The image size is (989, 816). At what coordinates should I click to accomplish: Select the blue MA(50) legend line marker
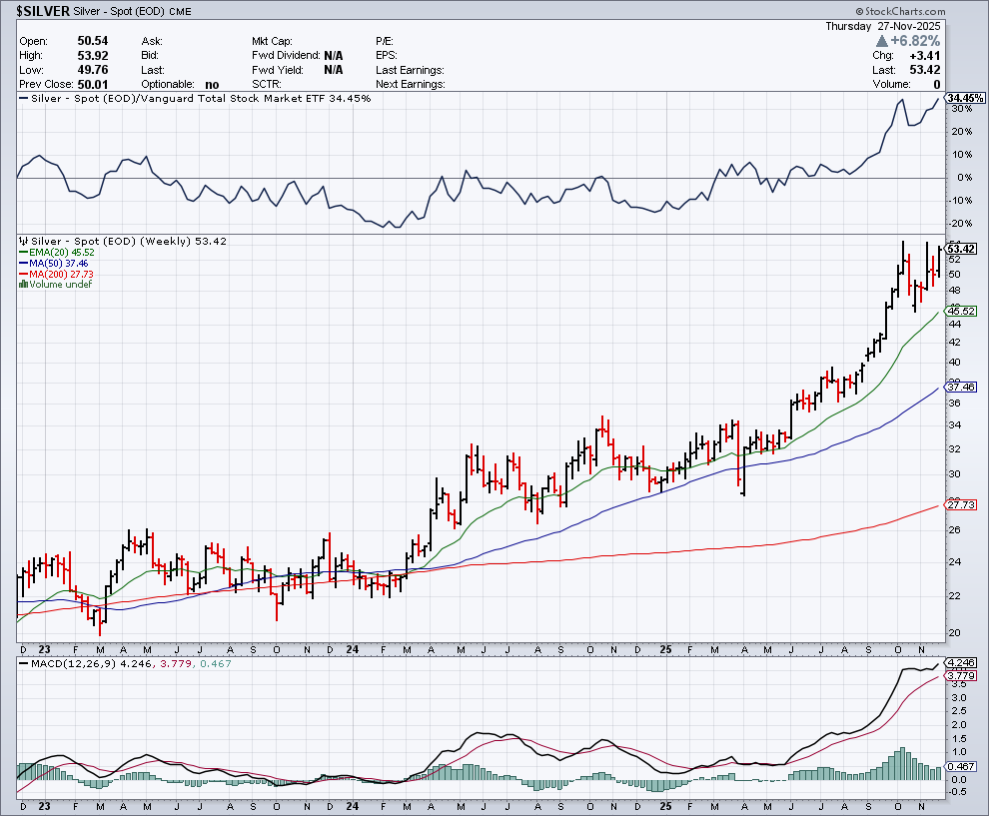click(x=24, y=264)
